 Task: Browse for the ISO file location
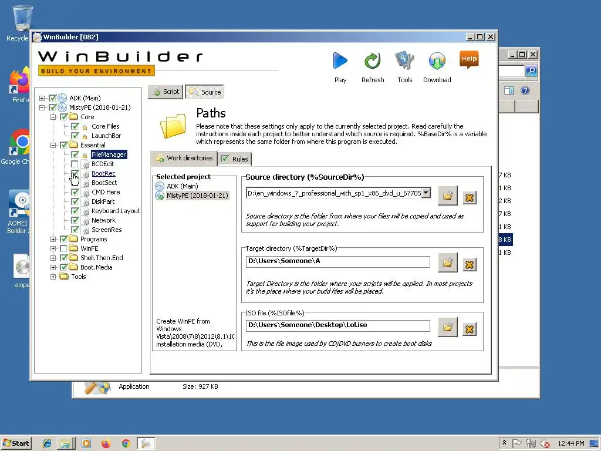[x=448, y=327]
